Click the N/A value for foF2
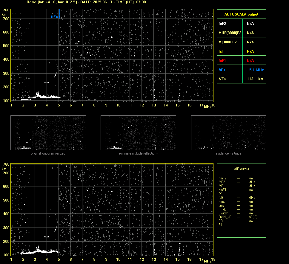Viewport: 289px width, 264px height. (250, 23)
